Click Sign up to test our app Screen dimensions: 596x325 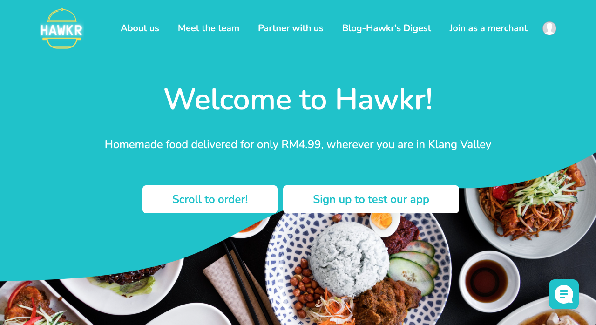tap(371, 199)
